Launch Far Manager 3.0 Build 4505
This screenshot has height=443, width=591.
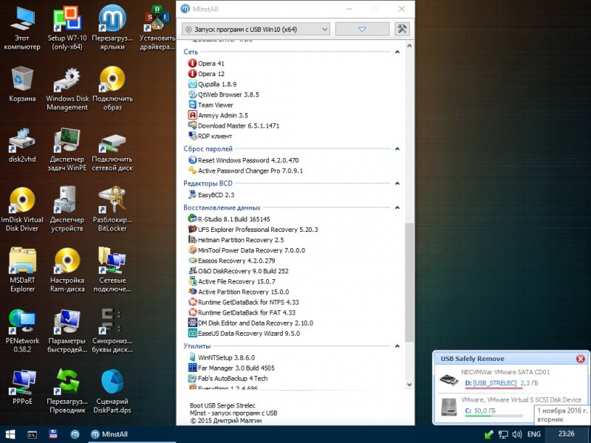[x=236, y=368]
